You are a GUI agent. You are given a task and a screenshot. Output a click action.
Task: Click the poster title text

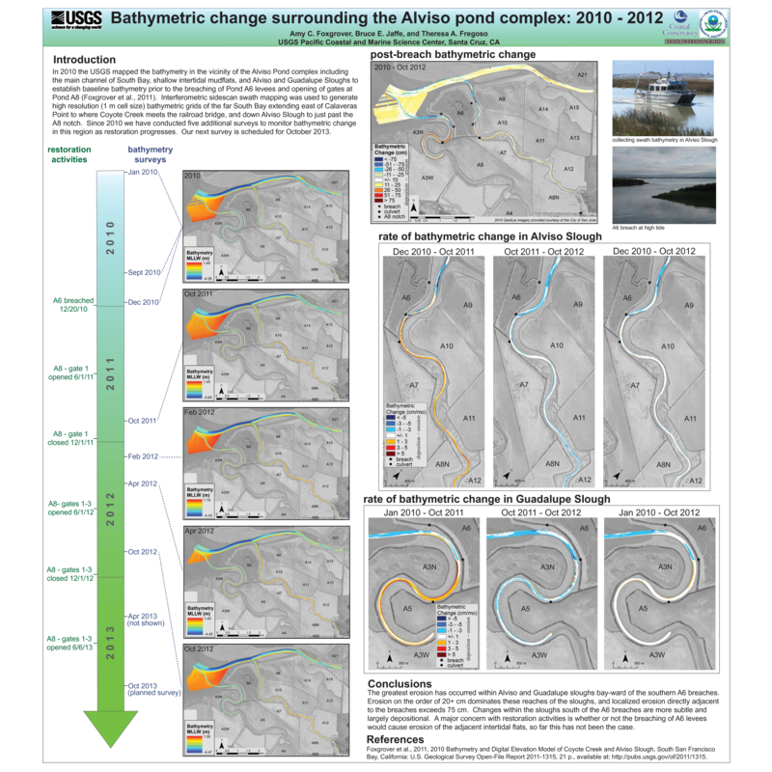(x=387, y=18)
